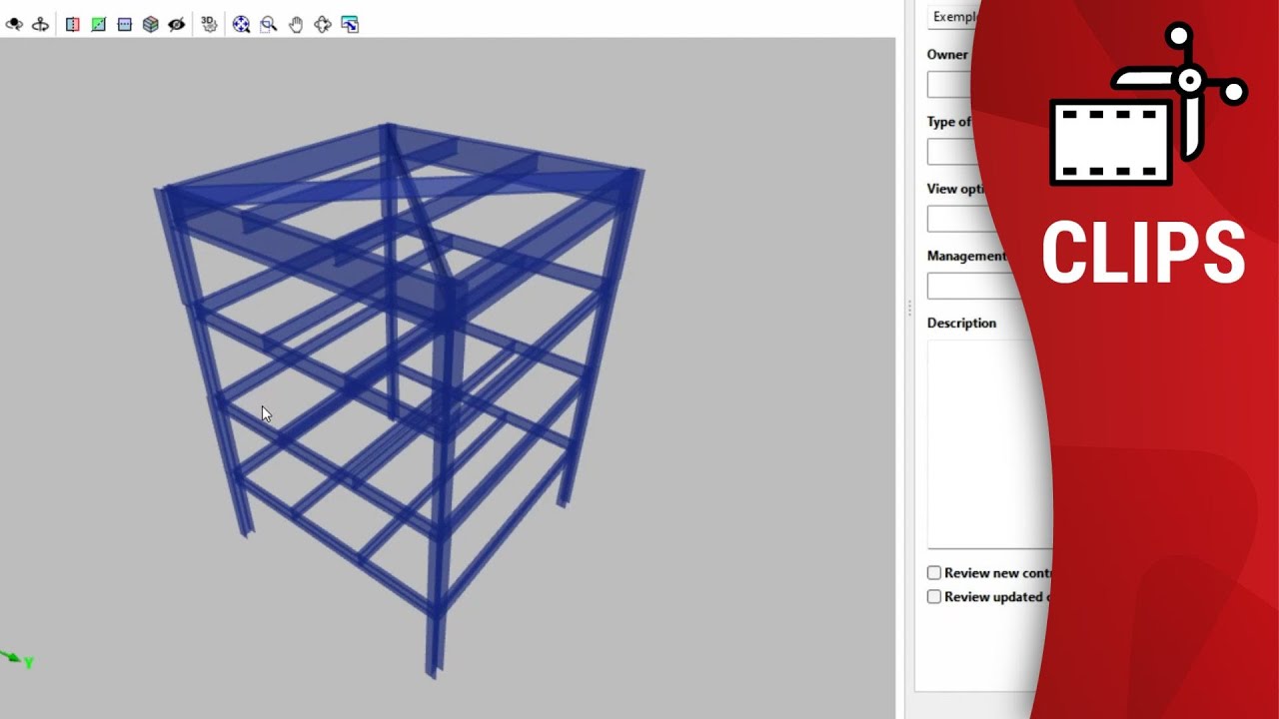The image size is (1279, 719).
Task: Enable Review new content checkbox
Action: (x=934, y=572)
